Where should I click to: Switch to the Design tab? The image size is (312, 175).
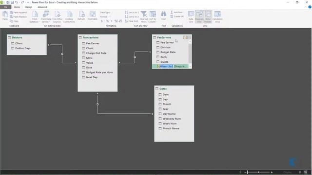[x=29, y=7]
